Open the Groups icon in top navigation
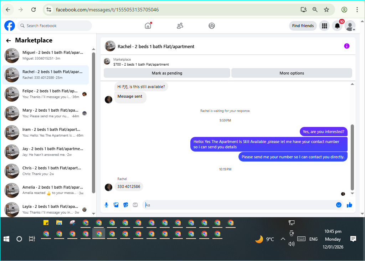Viewport: 365px width, 261px height. pyautogui.click(x=212, y=26)
